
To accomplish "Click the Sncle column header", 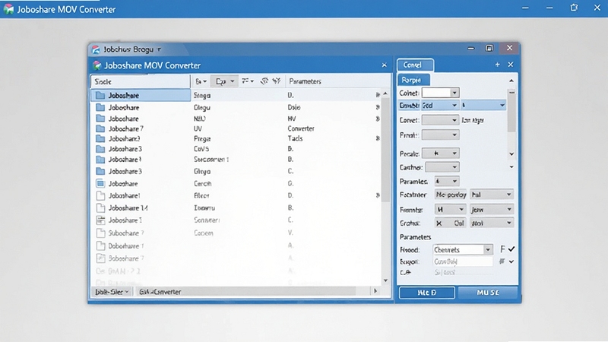I will (141, 81).
